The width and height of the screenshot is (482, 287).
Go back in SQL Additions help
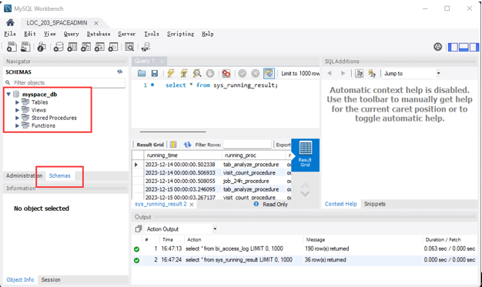click(330, 73)
